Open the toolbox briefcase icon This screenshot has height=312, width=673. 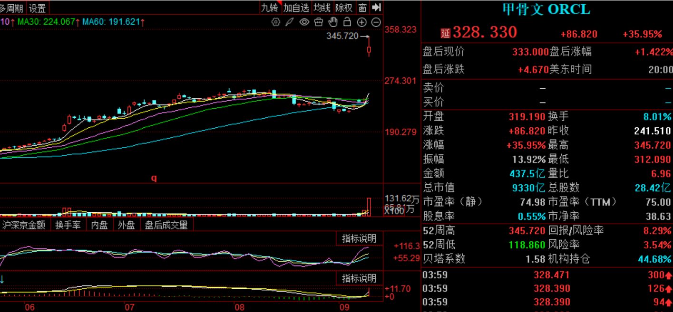tap(319, 22)
